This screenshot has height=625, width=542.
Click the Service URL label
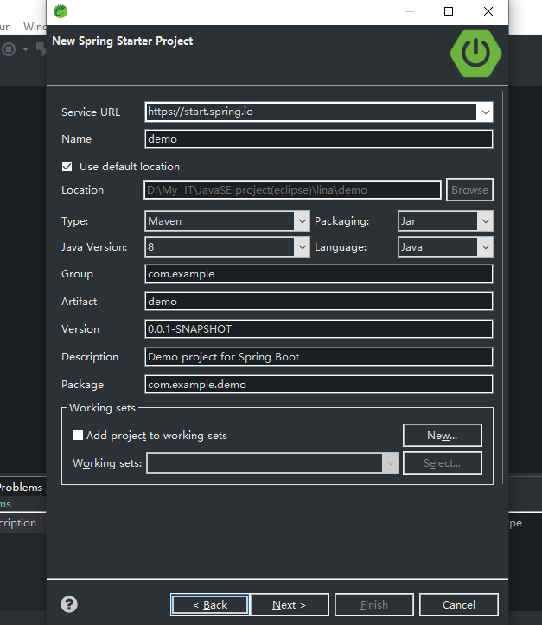coord(91,112)
